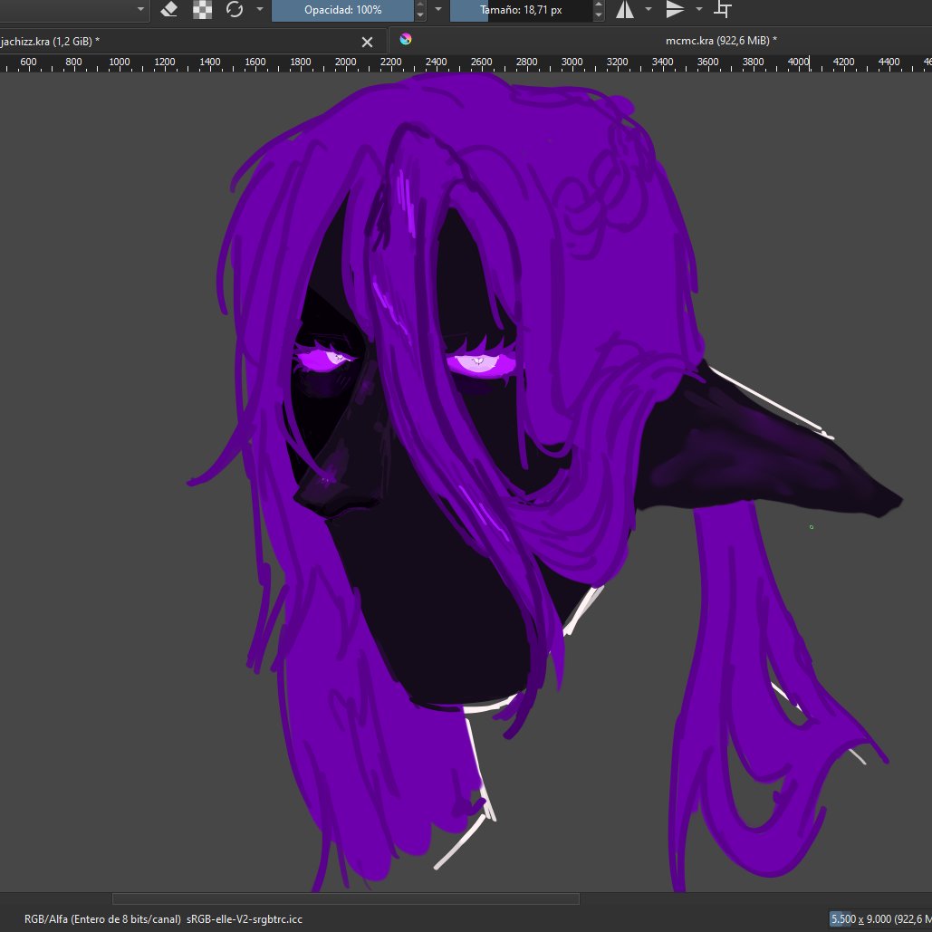The height and width of the screenshot is (932, 932).
Task: Increase opacity with the up stepper arrow
Action: tap(420, 5)
